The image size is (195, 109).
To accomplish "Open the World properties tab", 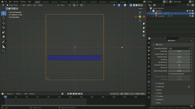I will pos(149,62).
